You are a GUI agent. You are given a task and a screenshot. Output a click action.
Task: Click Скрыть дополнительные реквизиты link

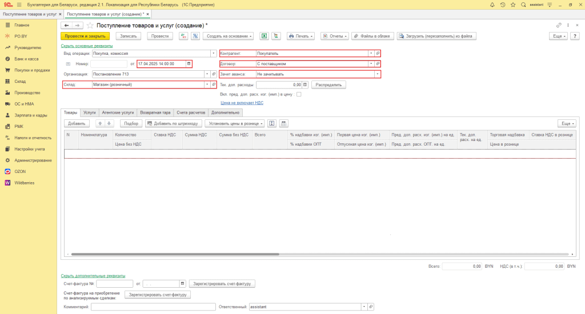pos(93,276)
